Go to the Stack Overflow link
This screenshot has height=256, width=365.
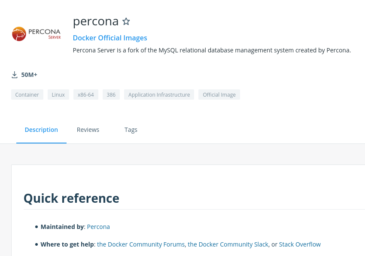(x=300, y=244)
